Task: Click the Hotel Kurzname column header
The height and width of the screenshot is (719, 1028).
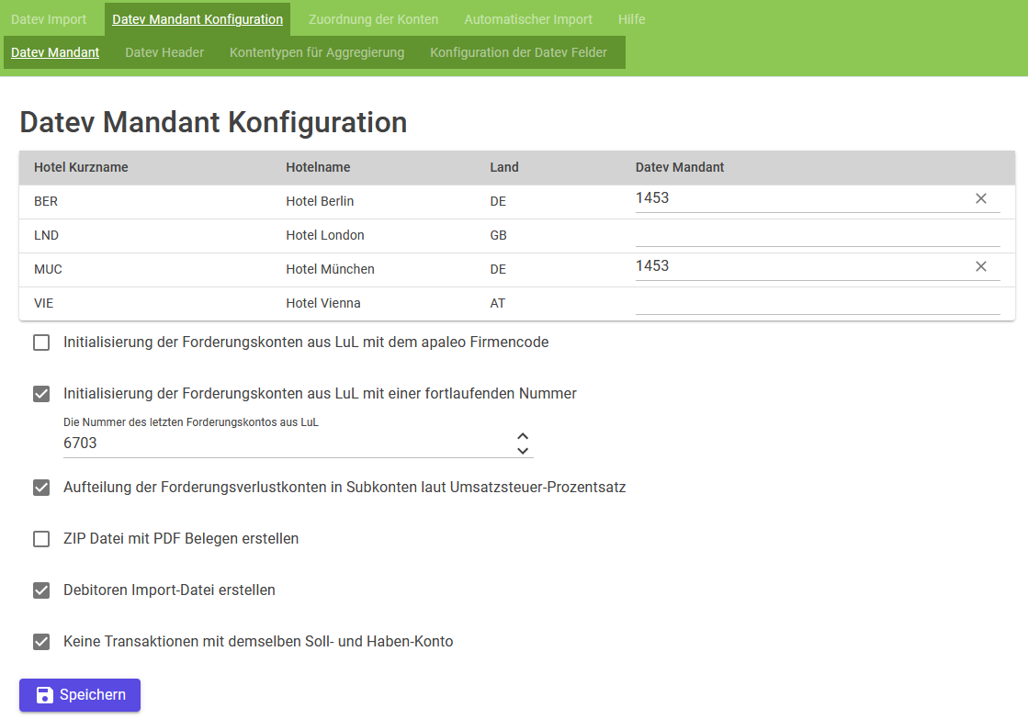Action: point(81,168)
